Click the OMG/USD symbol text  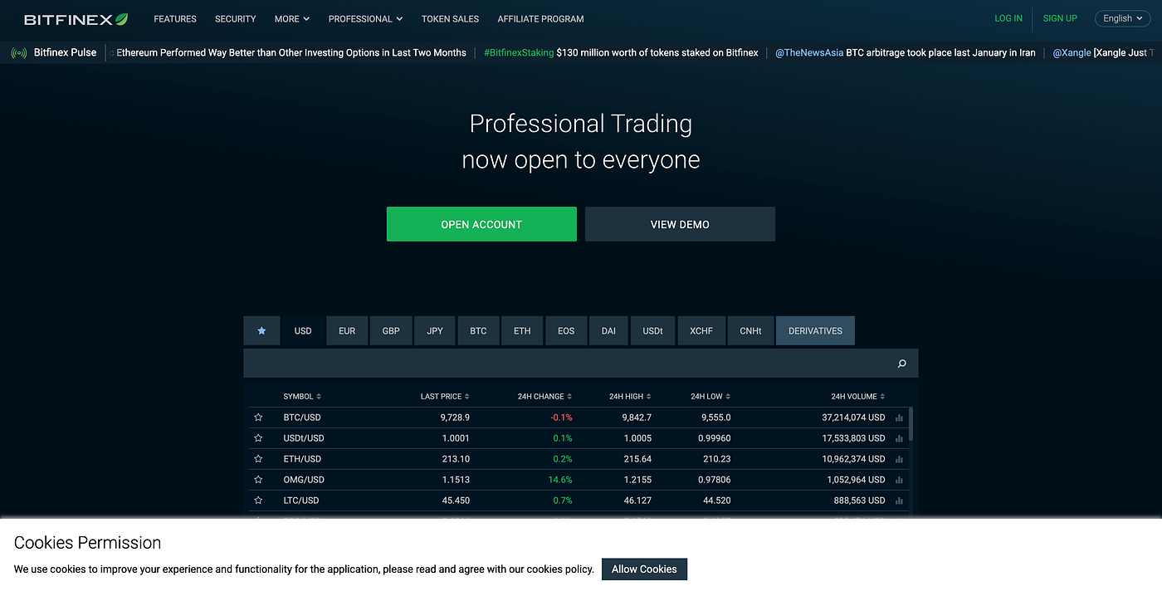pos(304,480)
